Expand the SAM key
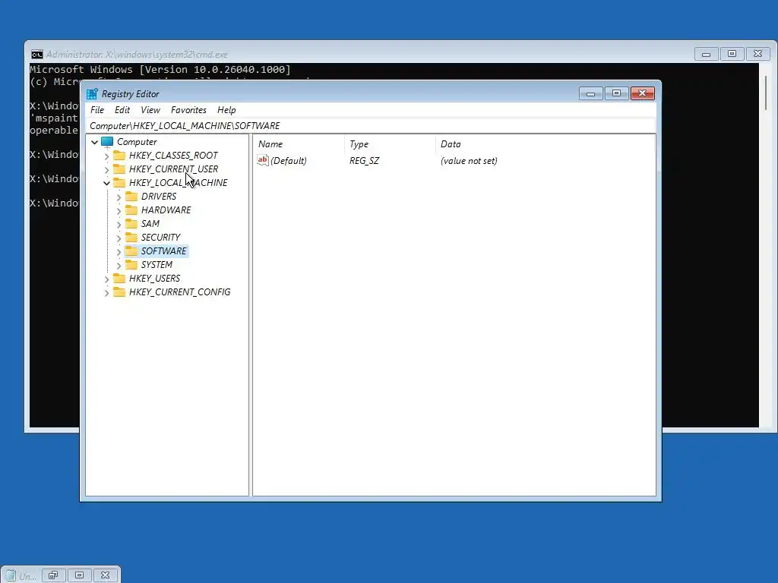The height and width of the screenshot is (583, 778). (119, 224)
